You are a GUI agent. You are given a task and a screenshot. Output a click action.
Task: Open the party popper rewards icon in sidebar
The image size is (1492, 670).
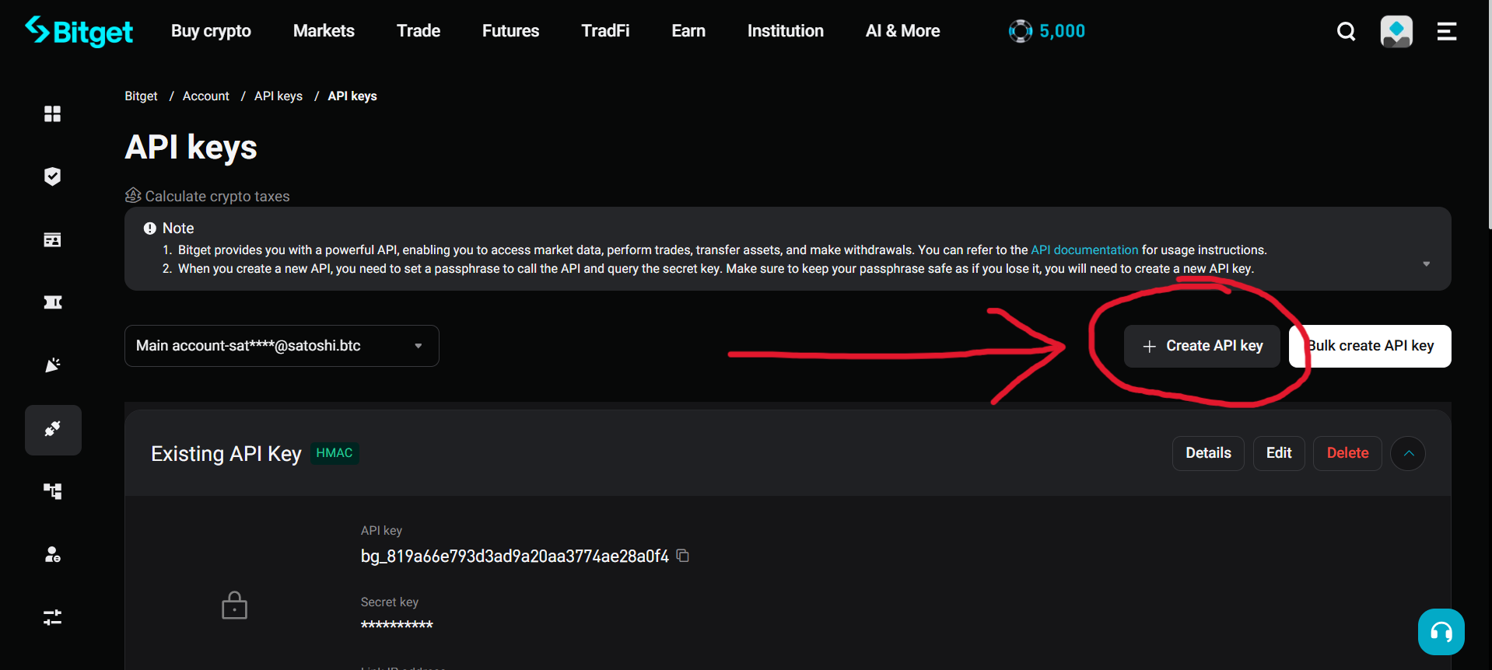pyautogui.click(x=52, y=365)
